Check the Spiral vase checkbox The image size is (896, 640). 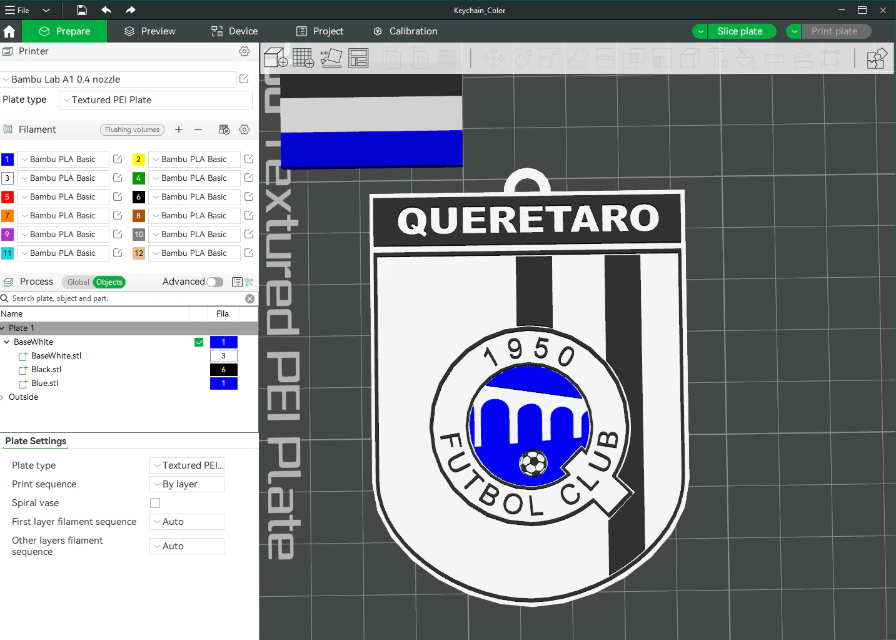point(155,503)
